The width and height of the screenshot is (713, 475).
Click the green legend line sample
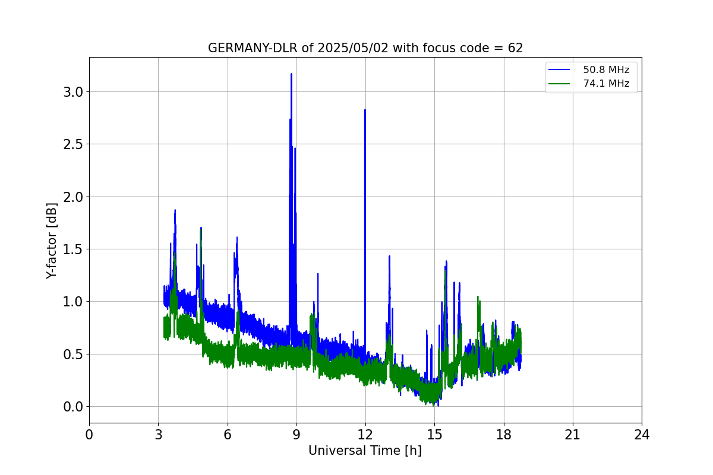click(560, 84)
